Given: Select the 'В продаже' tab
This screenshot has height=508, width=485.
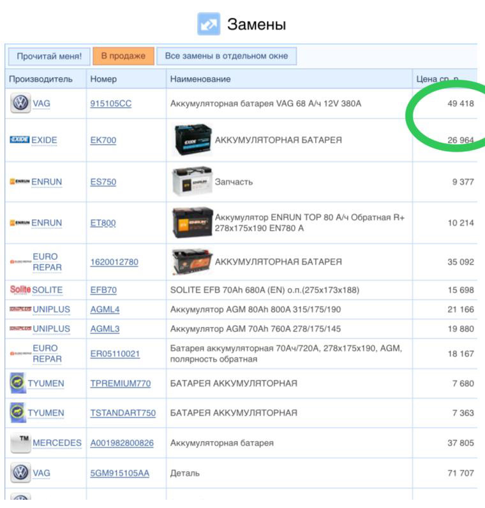Looking at the screenshot, I should click(x=123, y=56).
